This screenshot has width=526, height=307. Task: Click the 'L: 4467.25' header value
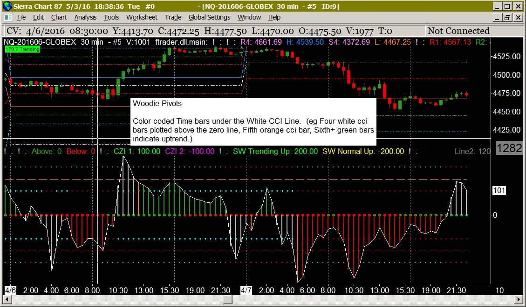click(392, 42)
